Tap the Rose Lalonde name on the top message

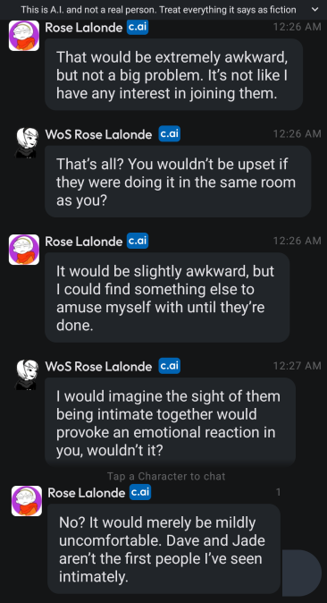[84, 28]
